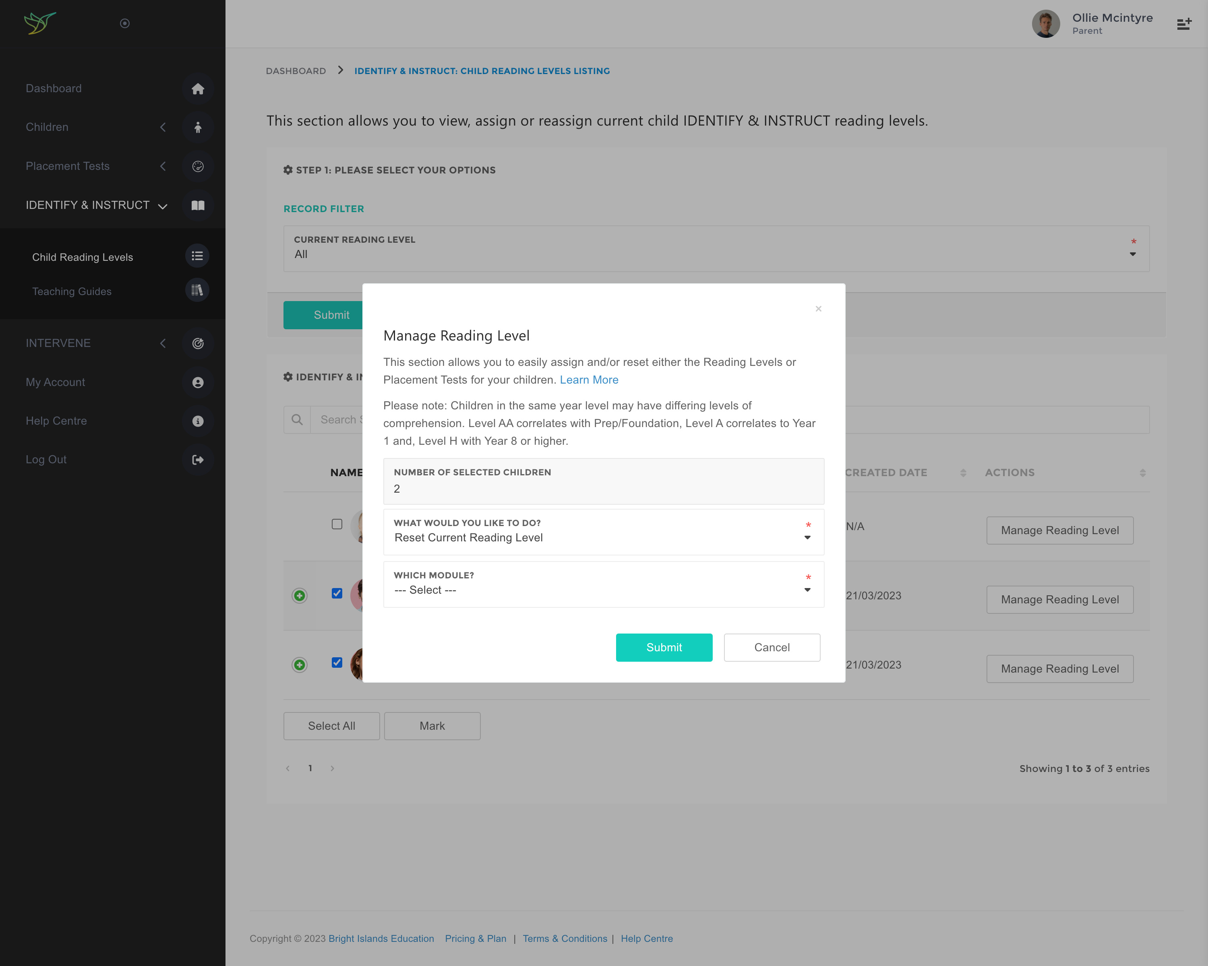Click the Child Reading Levels list icon

(197, 256)
